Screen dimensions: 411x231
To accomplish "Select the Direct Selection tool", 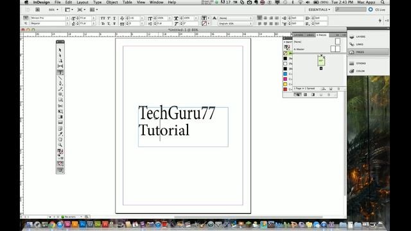I will [x=60, y=55].
